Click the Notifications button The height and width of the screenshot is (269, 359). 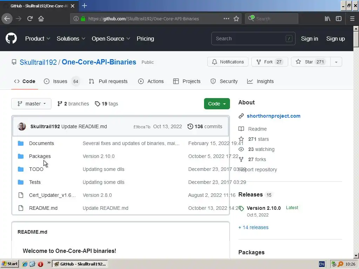228,62
